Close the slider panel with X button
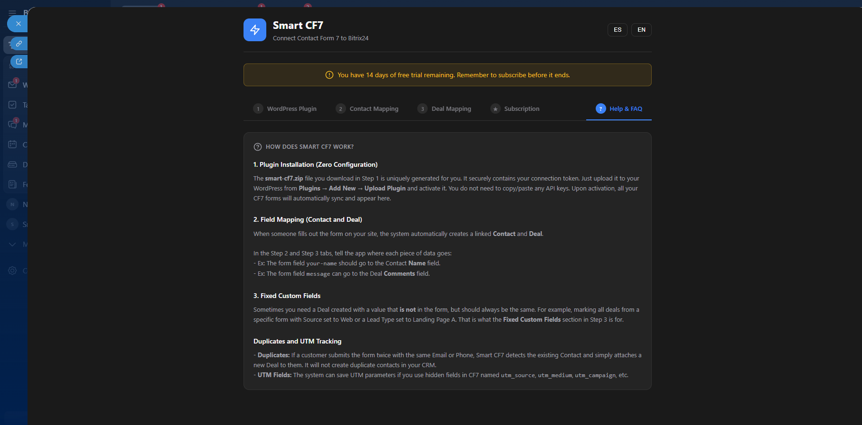862x425 pixels. pyautogui.click(x=18, y=24)
